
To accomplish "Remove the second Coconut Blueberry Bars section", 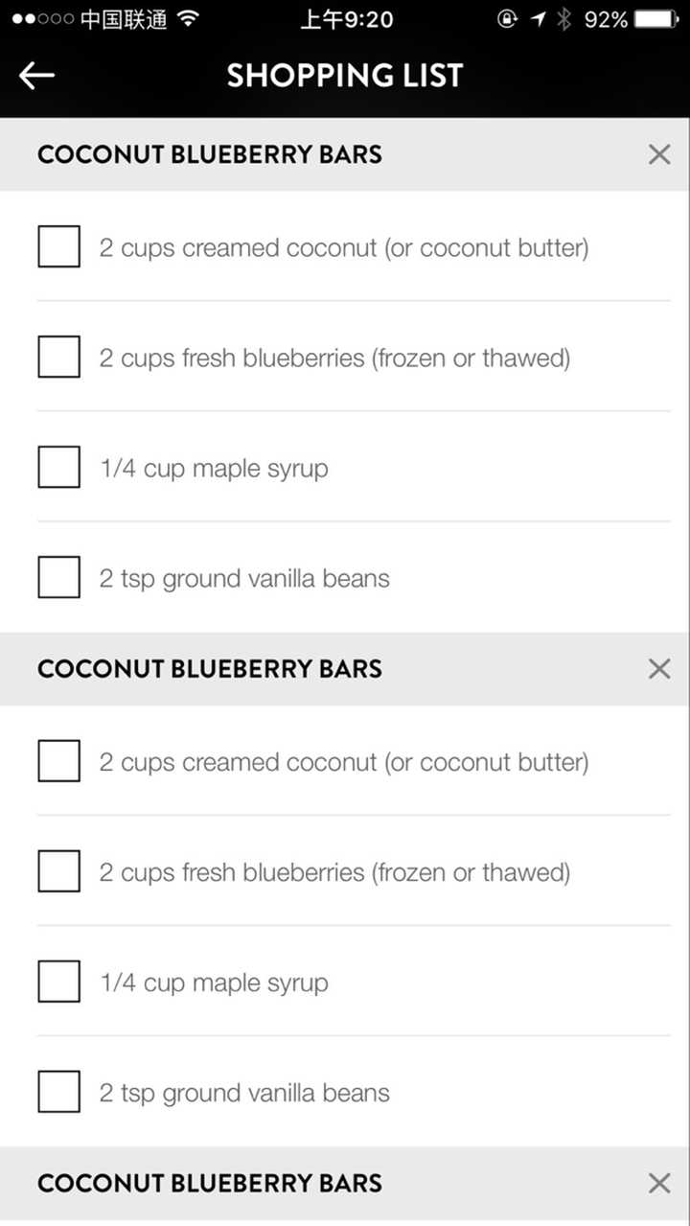I will tap(659, 669).
